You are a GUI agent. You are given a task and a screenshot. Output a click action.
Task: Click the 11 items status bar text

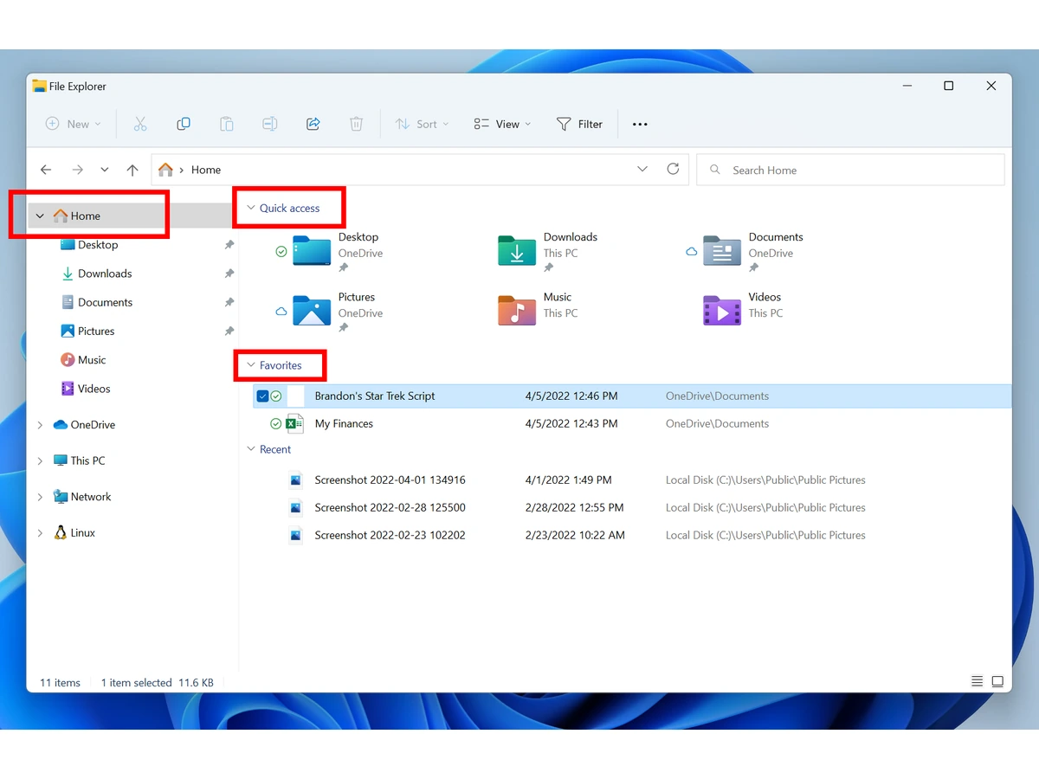click(x=60, y=683)
